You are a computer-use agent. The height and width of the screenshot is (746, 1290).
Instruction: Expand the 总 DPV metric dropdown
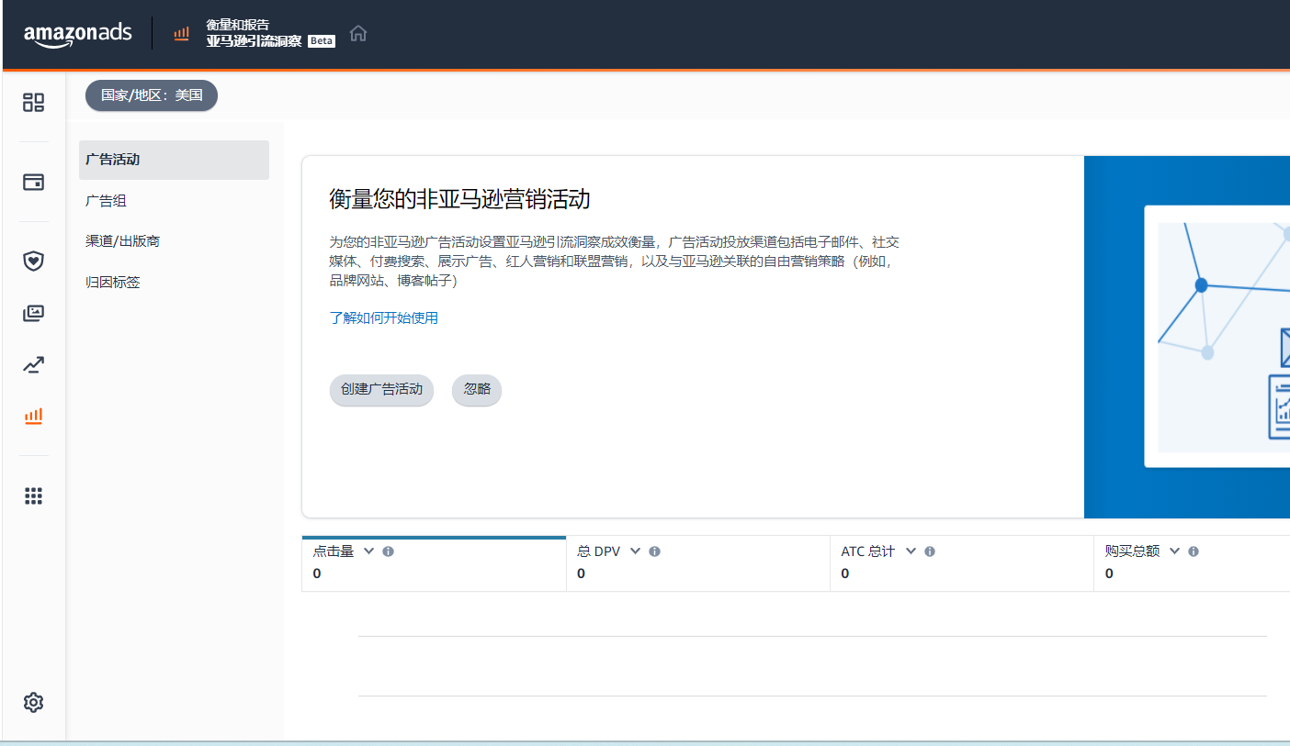coord(635,551)
